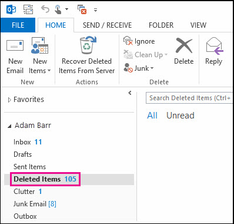
Task: Collapse the folder pane arrow
Action: point(130,93)
